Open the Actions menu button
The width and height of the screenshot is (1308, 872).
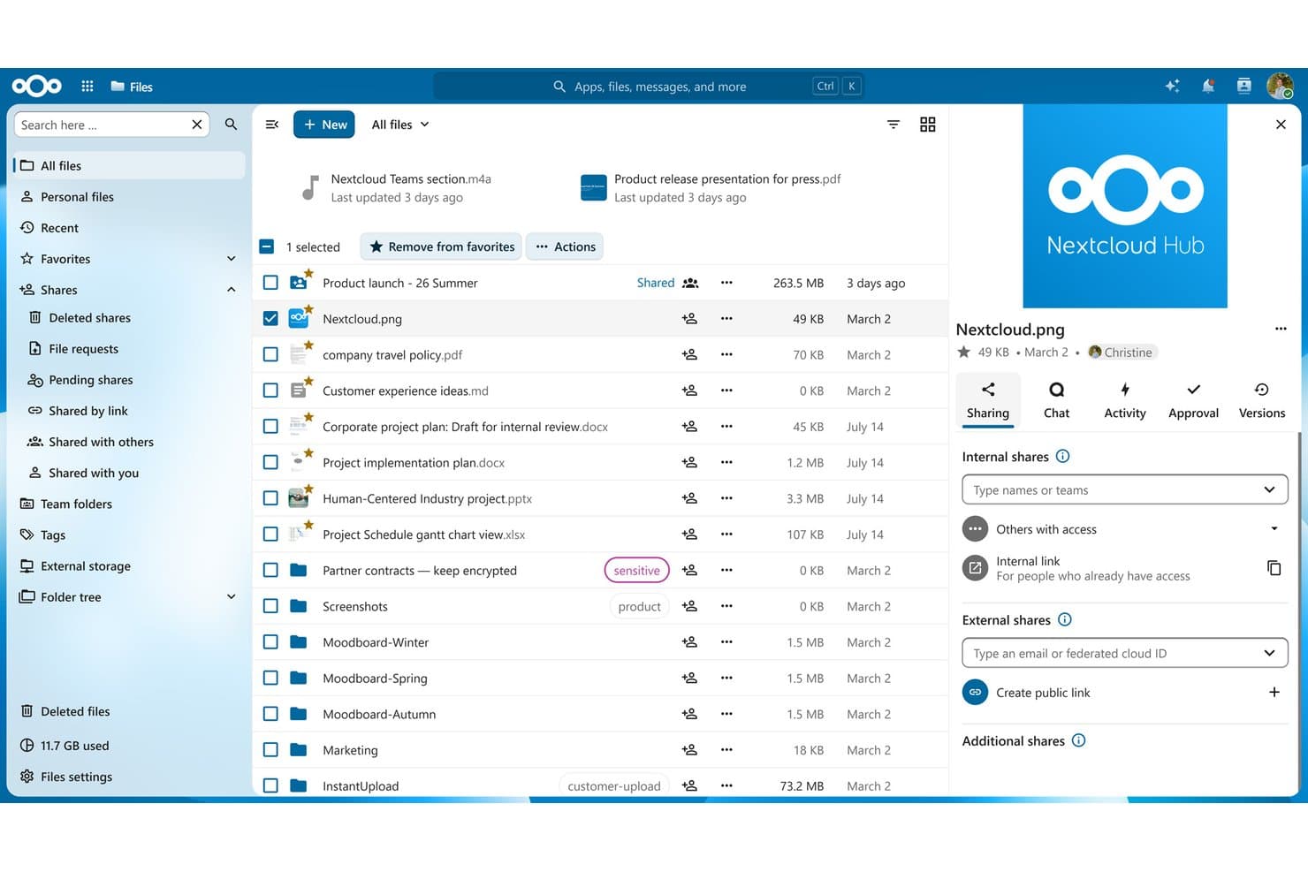tap(565, 246)
